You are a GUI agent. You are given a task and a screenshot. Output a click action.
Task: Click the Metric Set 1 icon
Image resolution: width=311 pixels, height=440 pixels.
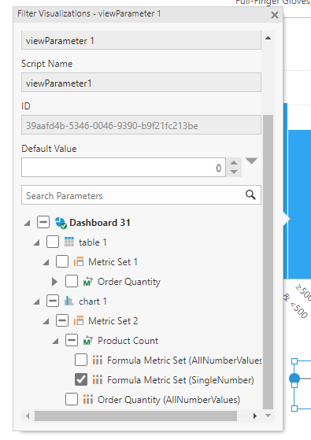(79, 262)
